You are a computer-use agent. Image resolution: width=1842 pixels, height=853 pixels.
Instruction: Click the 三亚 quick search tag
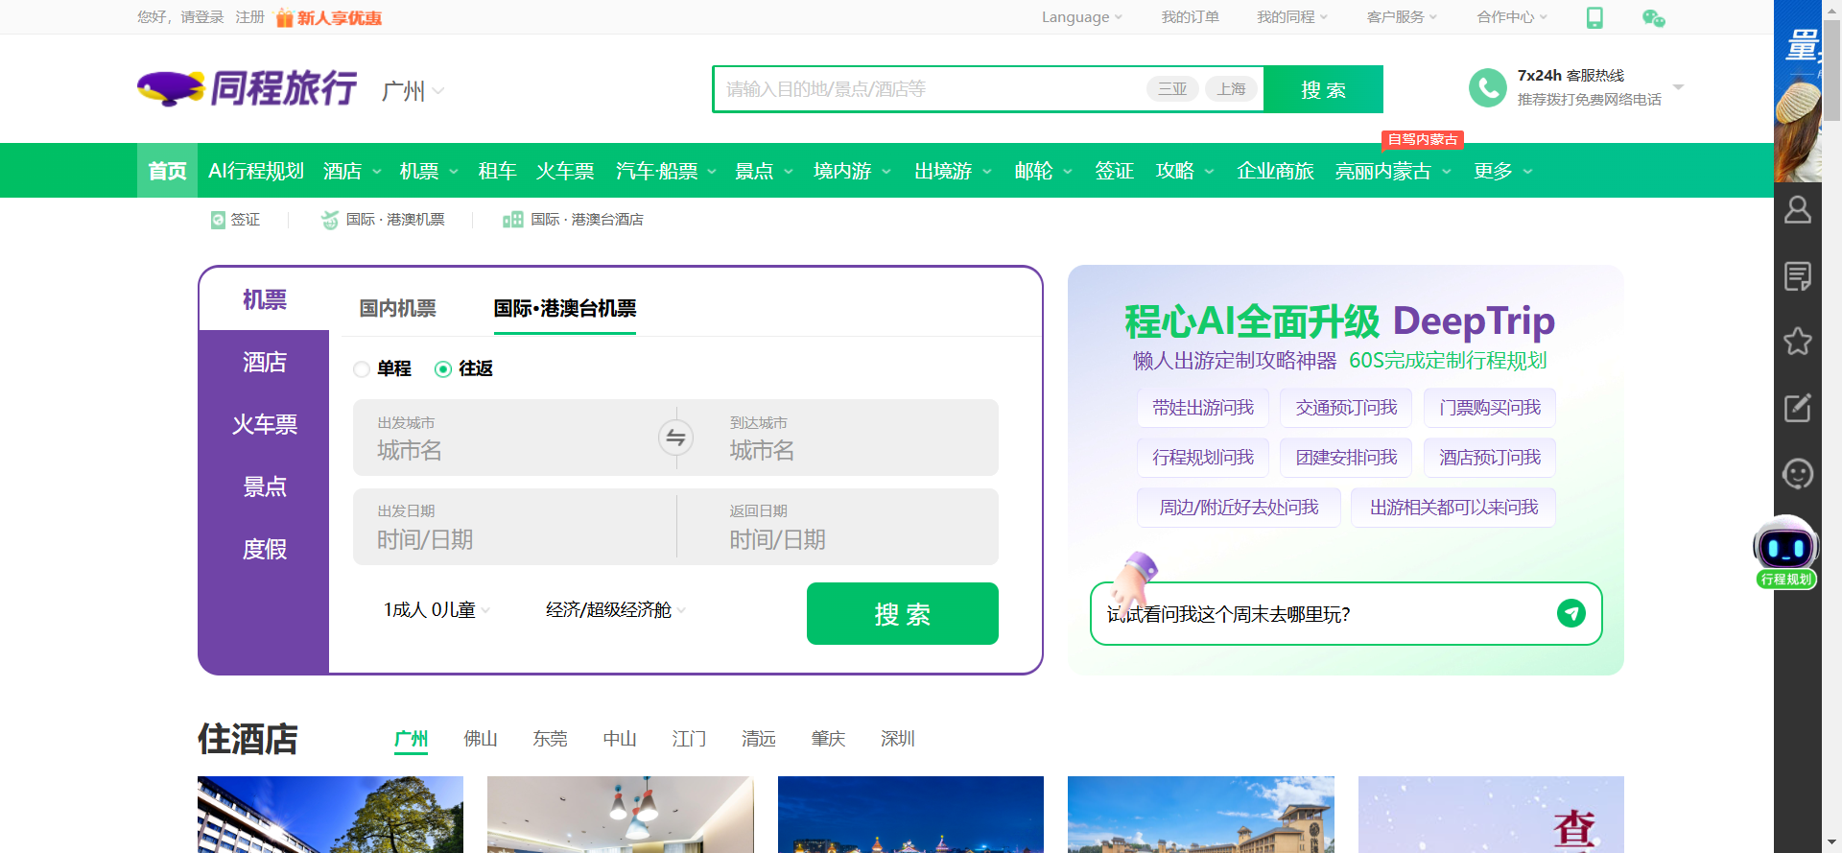(1172, 89)
